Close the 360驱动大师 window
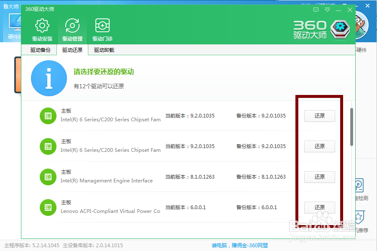The height and width of the screenshot is (251, 377). point(350,10)
